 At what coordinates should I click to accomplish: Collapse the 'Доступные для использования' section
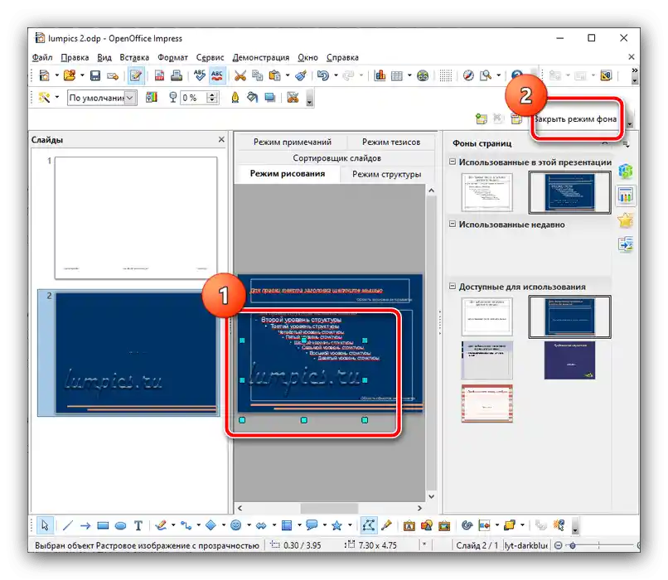pos(453,287)
